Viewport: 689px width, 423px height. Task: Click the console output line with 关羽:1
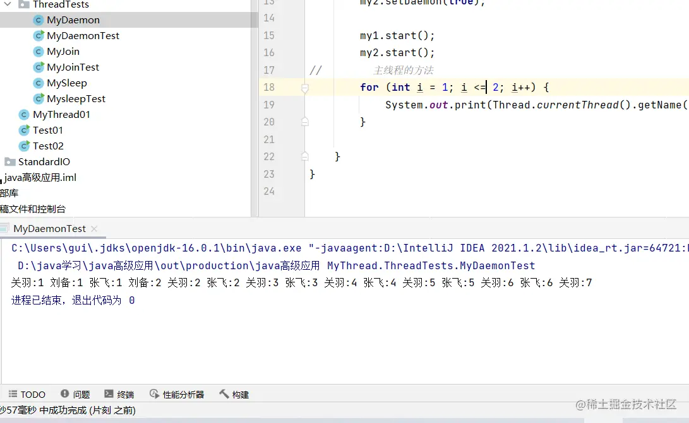click(301, 283)
